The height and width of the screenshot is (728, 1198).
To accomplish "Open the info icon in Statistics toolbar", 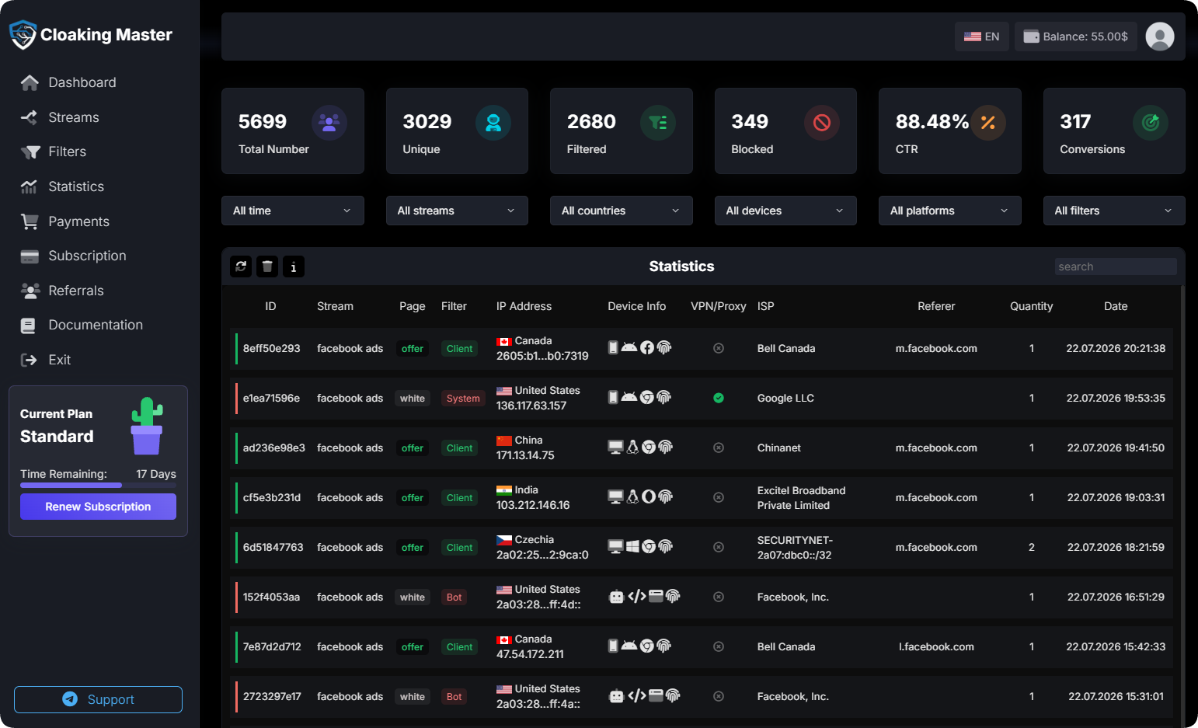I will [294, 266].
